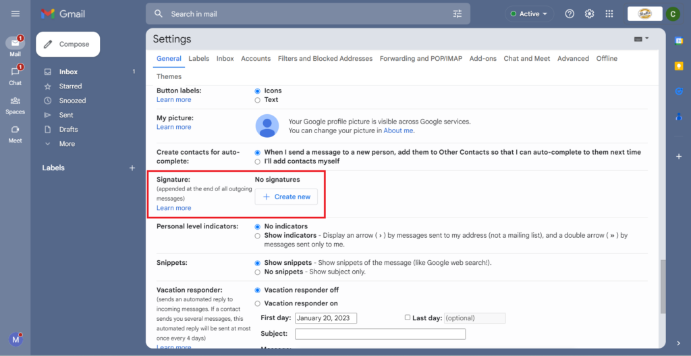The image size is (691, 356).
Task: Turn Vacation responder on
Action: click(x=258, y=303)
